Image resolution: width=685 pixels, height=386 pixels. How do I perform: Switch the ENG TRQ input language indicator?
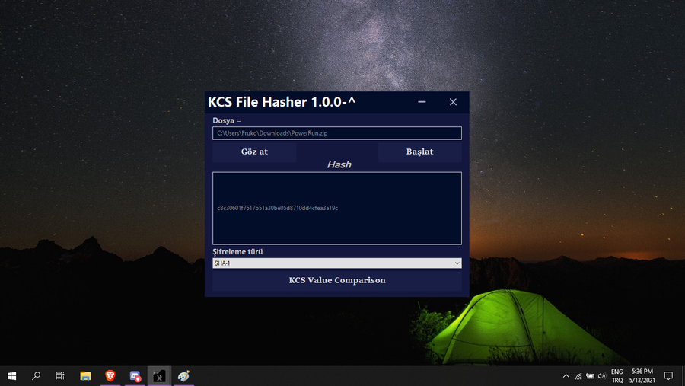click(x=616, y=376)
